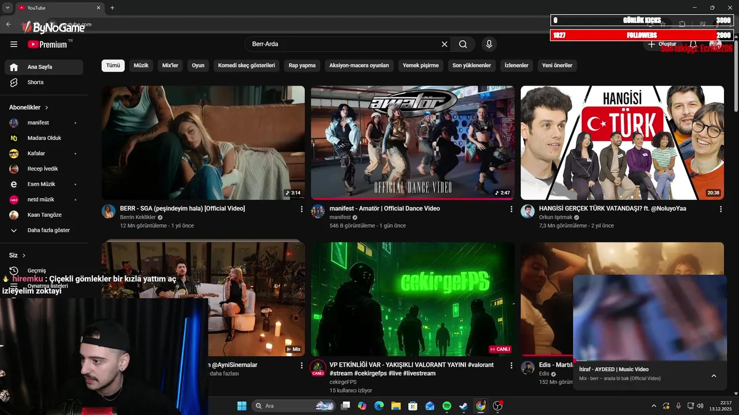Open OBS Studio from the taskbar
This screenshot has width=739, height=415.
tap(498, 406)
